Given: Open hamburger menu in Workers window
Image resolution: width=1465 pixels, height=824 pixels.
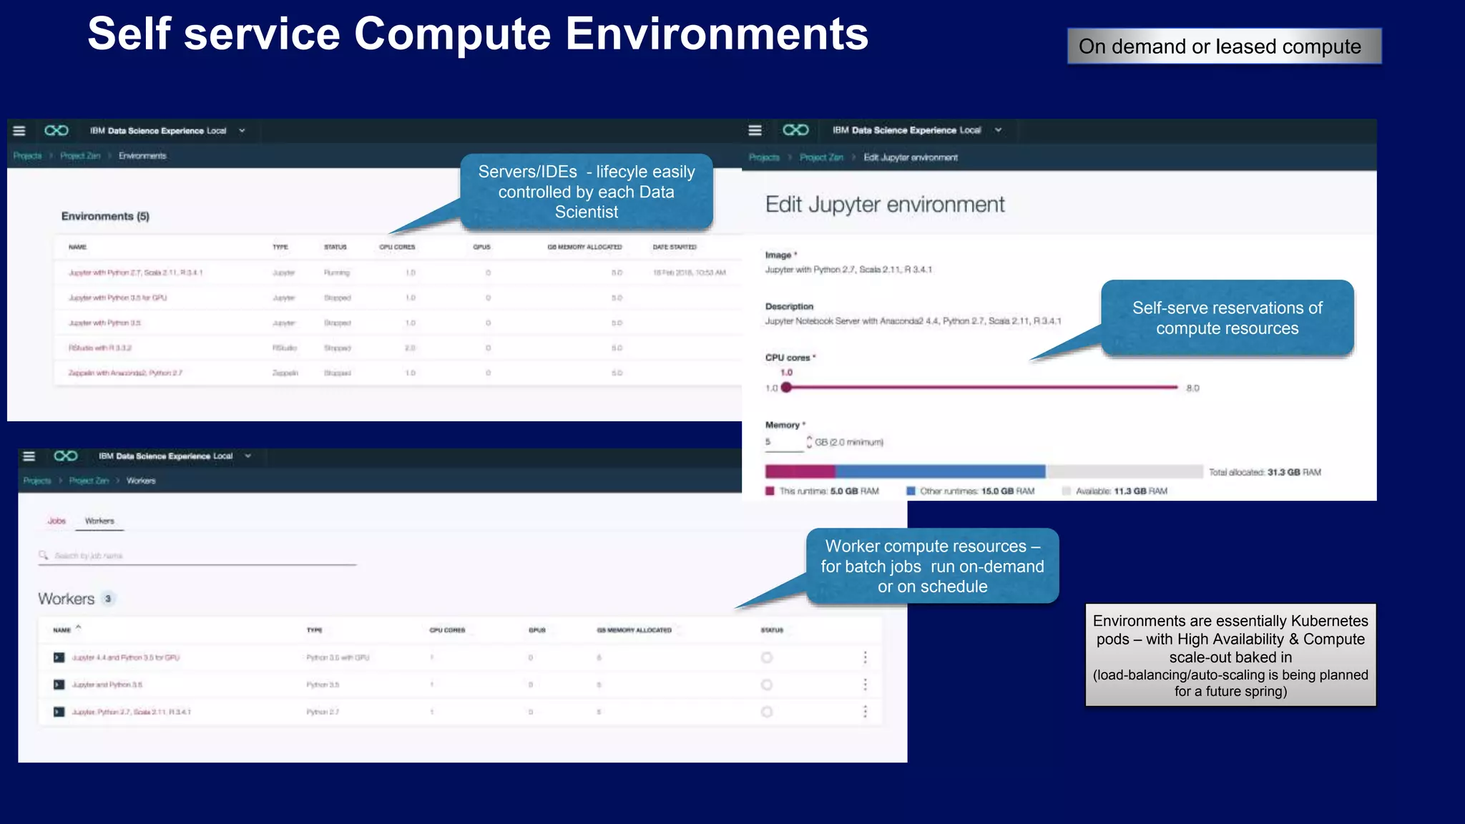Looking at the screenshot, I should click(x=29, y=456).
